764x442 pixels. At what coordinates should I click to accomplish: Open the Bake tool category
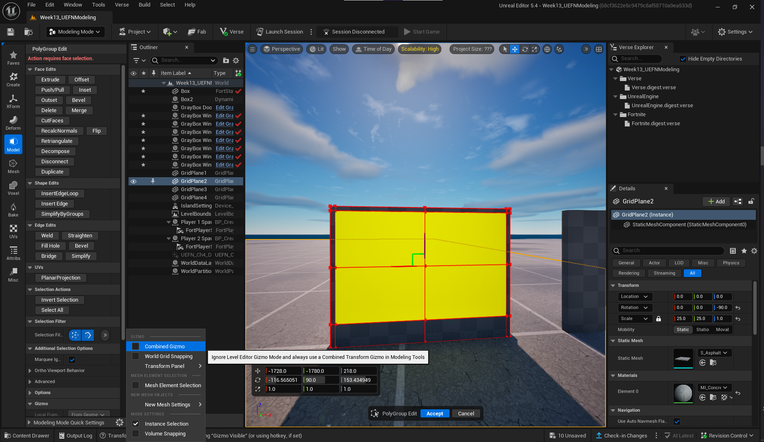coord(13,210)
